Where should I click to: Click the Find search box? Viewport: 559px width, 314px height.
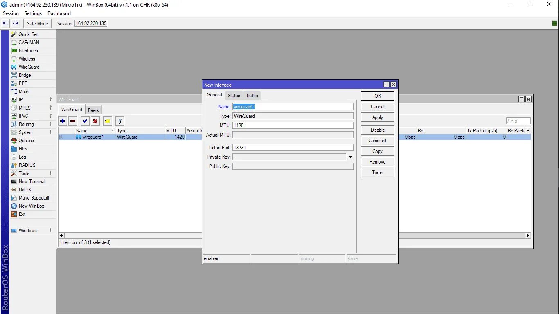click(518, 121)
